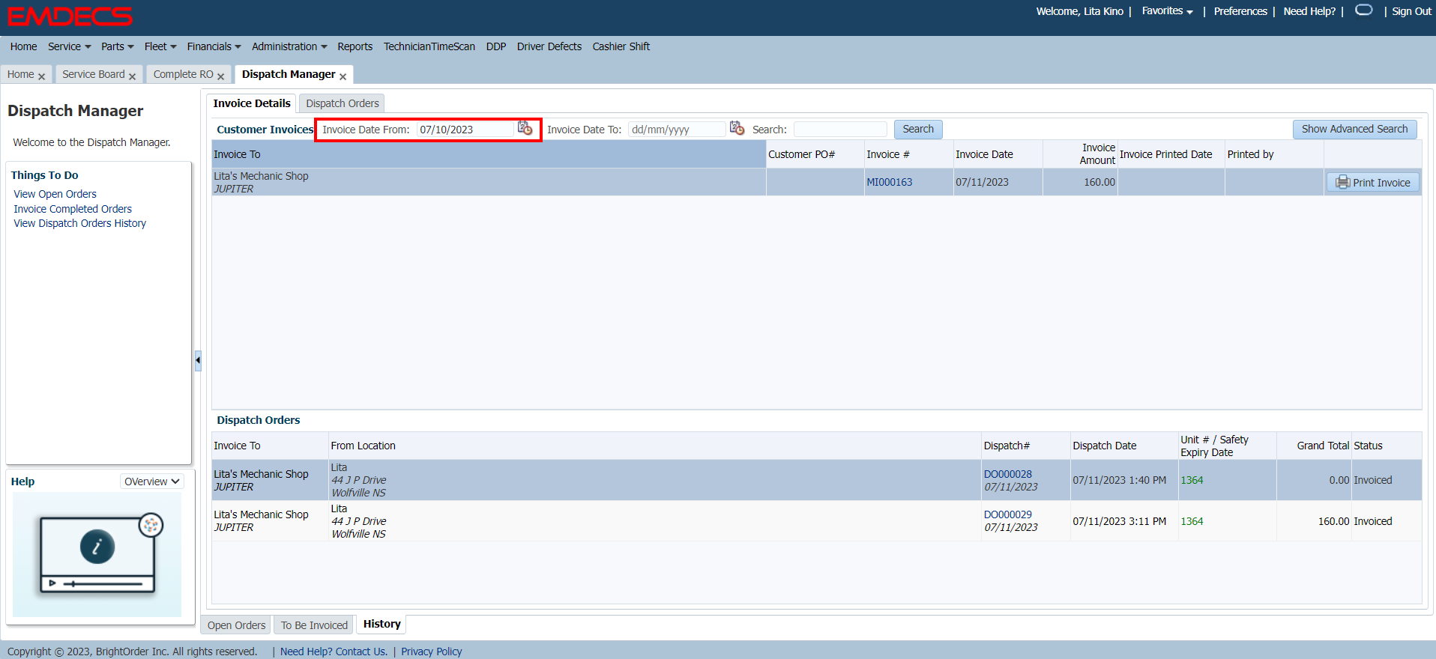Viewport: 1436px width, 659px height.
Task: Switch to the Complete RO tab
Action: 184,74
